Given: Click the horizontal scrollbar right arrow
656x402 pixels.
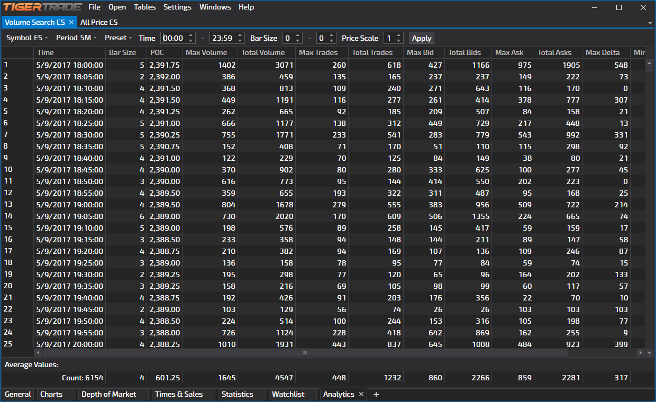Looking at the screenshot, I should click(x=641, y=352).
